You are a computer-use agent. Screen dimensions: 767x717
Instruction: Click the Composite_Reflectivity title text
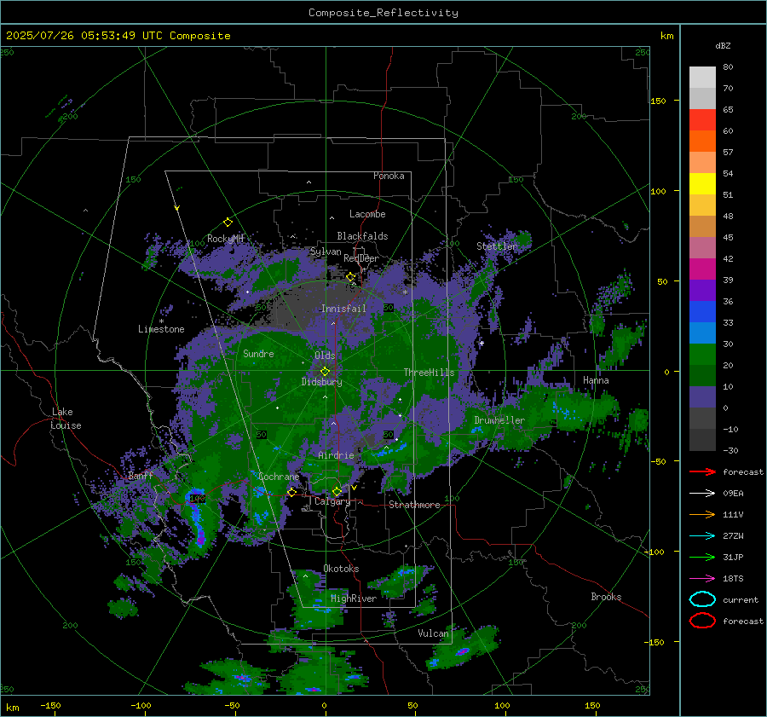383,13
